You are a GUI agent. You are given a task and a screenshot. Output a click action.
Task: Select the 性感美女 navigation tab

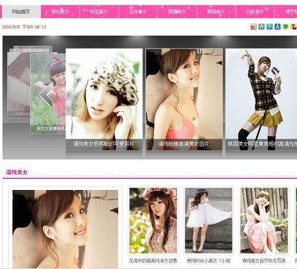99,12
